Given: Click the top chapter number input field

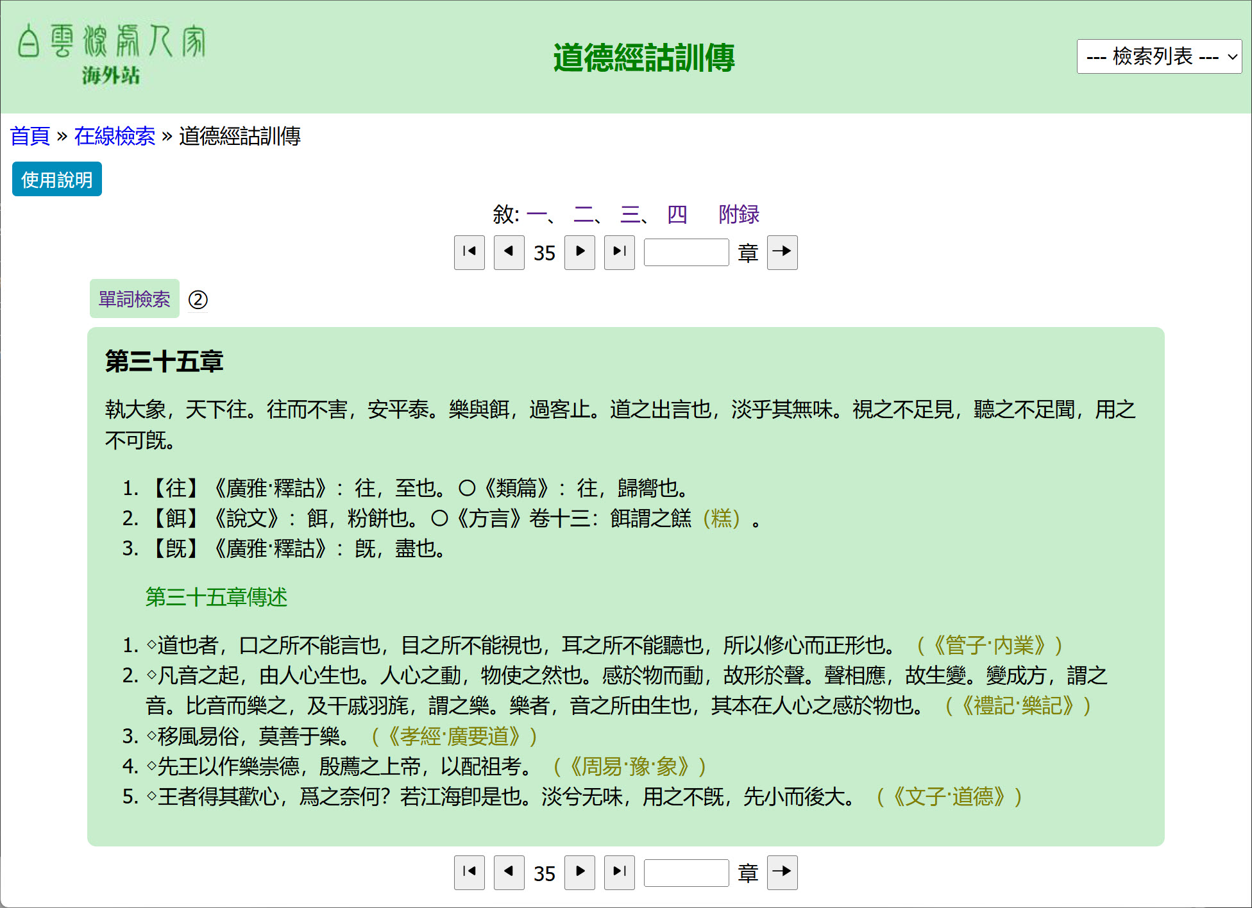Looking at the screenshot, I should tap(686, 252).
